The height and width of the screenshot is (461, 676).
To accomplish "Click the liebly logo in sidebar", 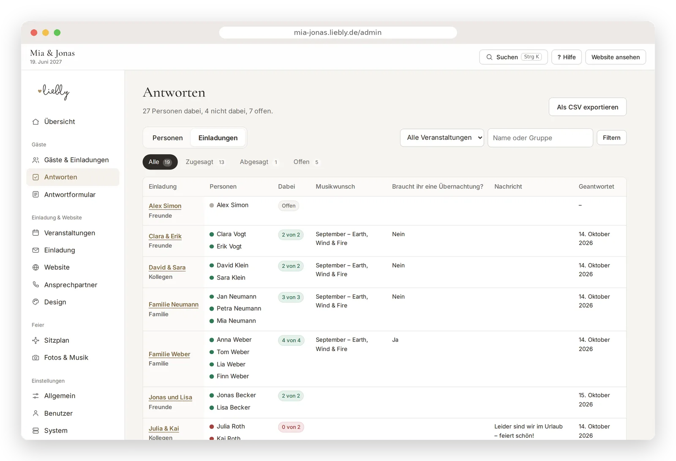I will [x=54, y=92].
